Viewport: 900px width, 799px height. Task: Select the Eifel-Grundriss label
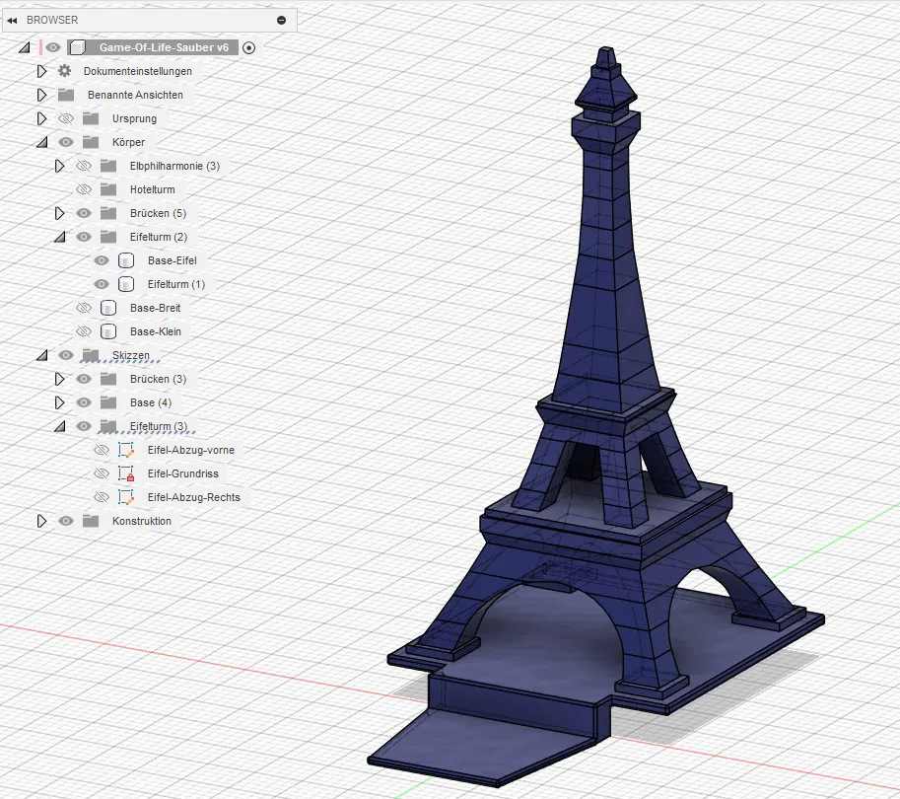pos(183,473)
